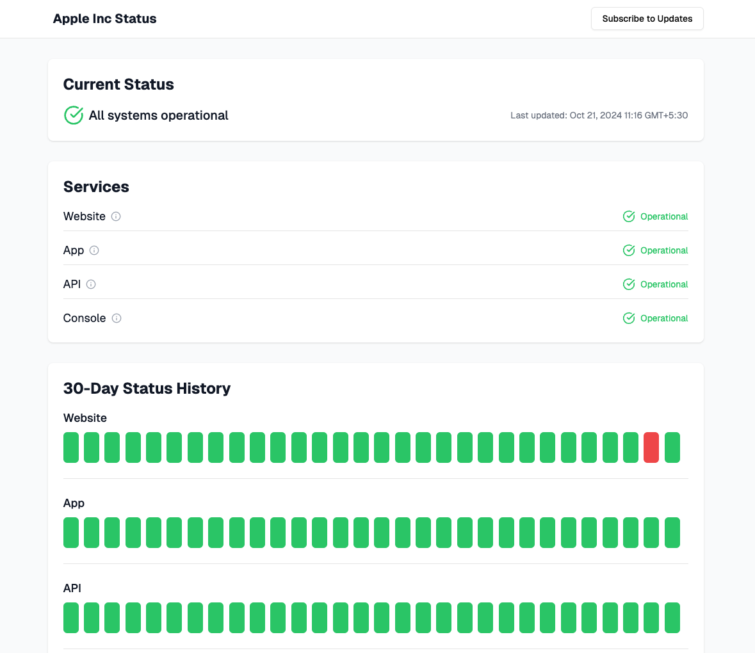
Task: Click the info icon next to API
Action: (x=91, y=284)
